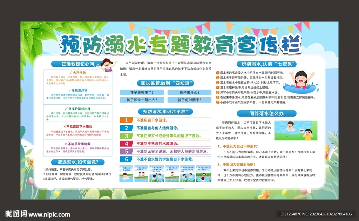Click the blue number 2 badge of 六不准

pyautogui.click(x=126, y=128)
